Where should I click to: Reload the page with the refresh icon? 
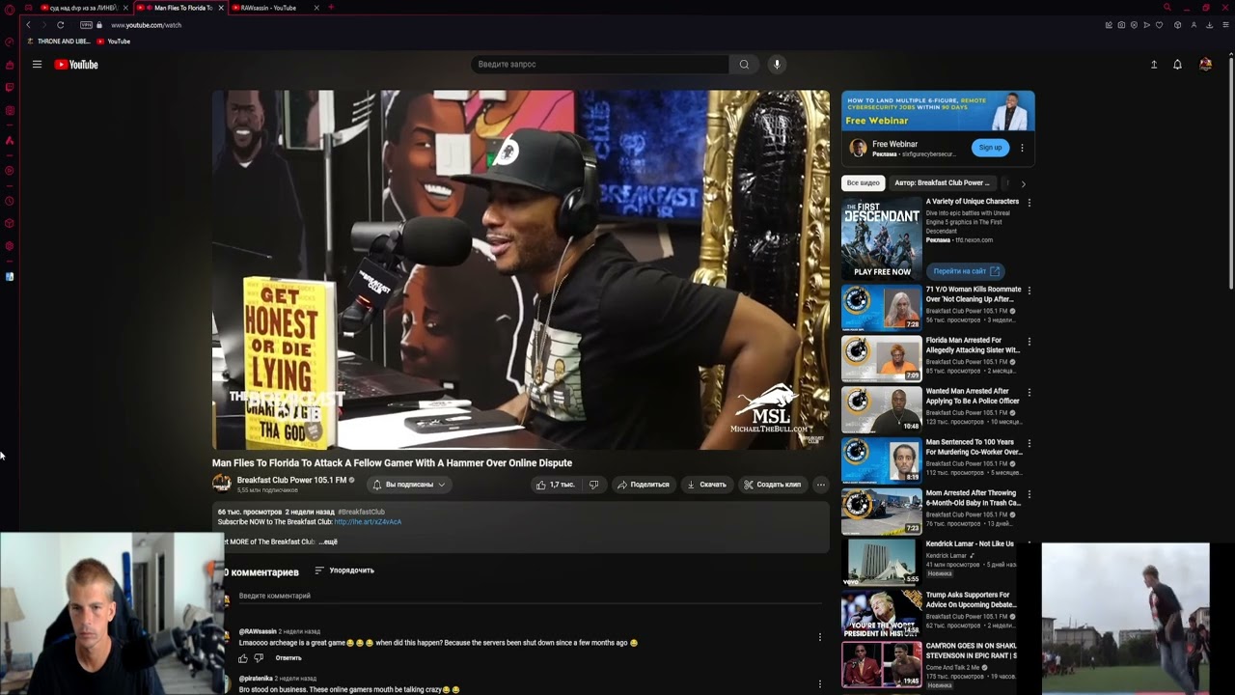[x=60, y=25]
